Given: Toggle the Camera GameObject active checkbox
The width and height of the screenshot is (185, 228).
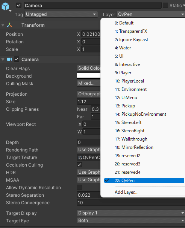Looking at the screenshot, I should (19, 6).
